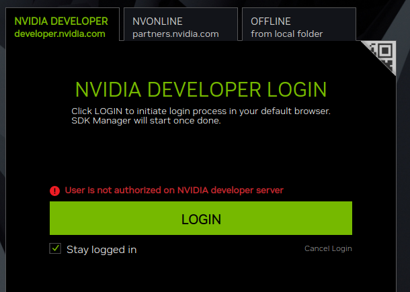Select the OFFLINE from local folder tab
The height and width of the screenshot is (292, 410).
pyautogui.click(x=299, y=24)
